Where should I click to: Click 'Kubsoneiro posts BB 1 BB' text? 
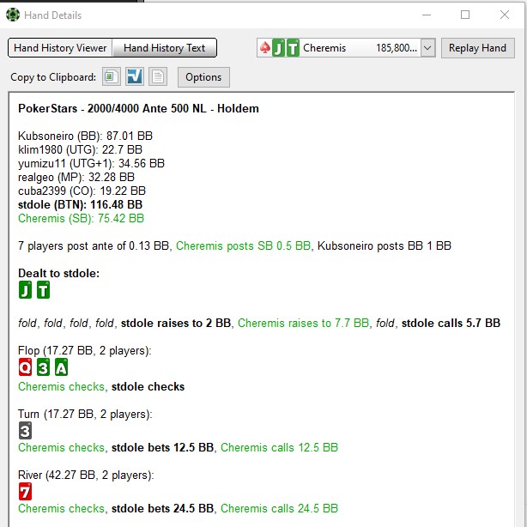385,246
